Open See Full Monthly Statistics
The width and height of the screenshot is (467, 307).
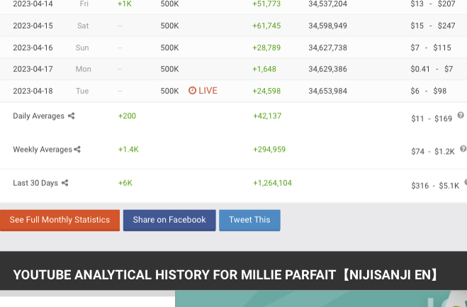60,221
